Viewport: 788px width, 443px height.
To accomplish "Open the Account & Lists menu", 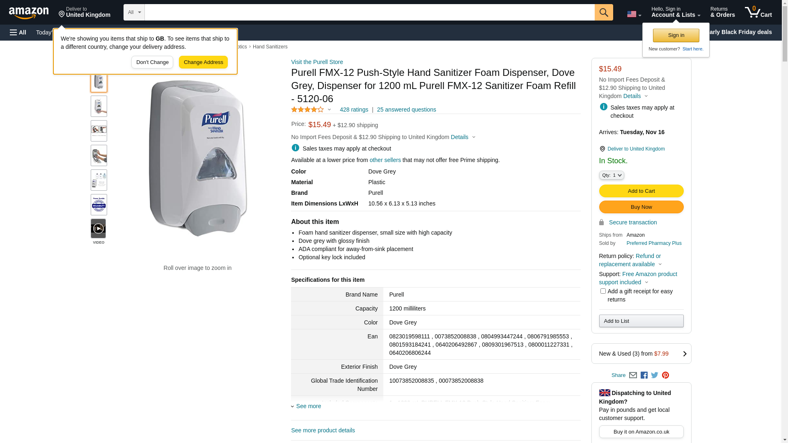I will 676,12.
